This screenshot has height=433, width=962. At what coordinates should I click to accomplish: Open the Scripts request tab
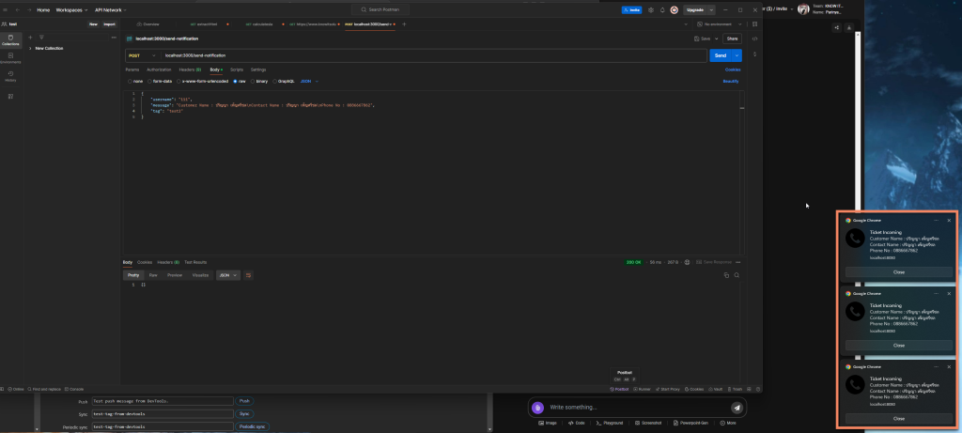click(x=237, y=70)
